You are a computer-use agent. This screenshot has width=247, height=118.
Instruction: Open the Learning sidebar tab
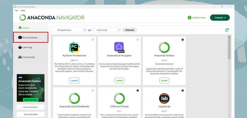pos(30,47)
